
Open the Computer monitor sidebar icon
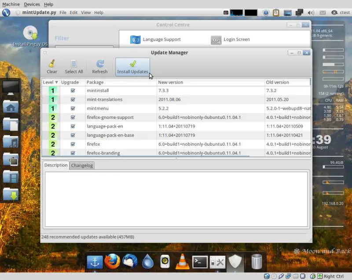(10, 88)
